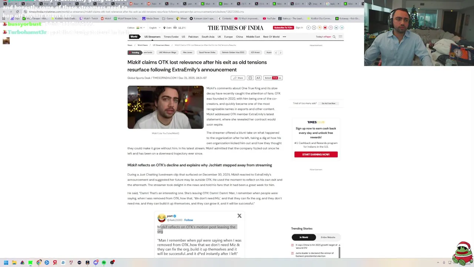Image resolution: width=474 pixels, height=267 pixels.
Task: Click the Share button under the headline
Action: pyautogui.click(x=238, y=78)
